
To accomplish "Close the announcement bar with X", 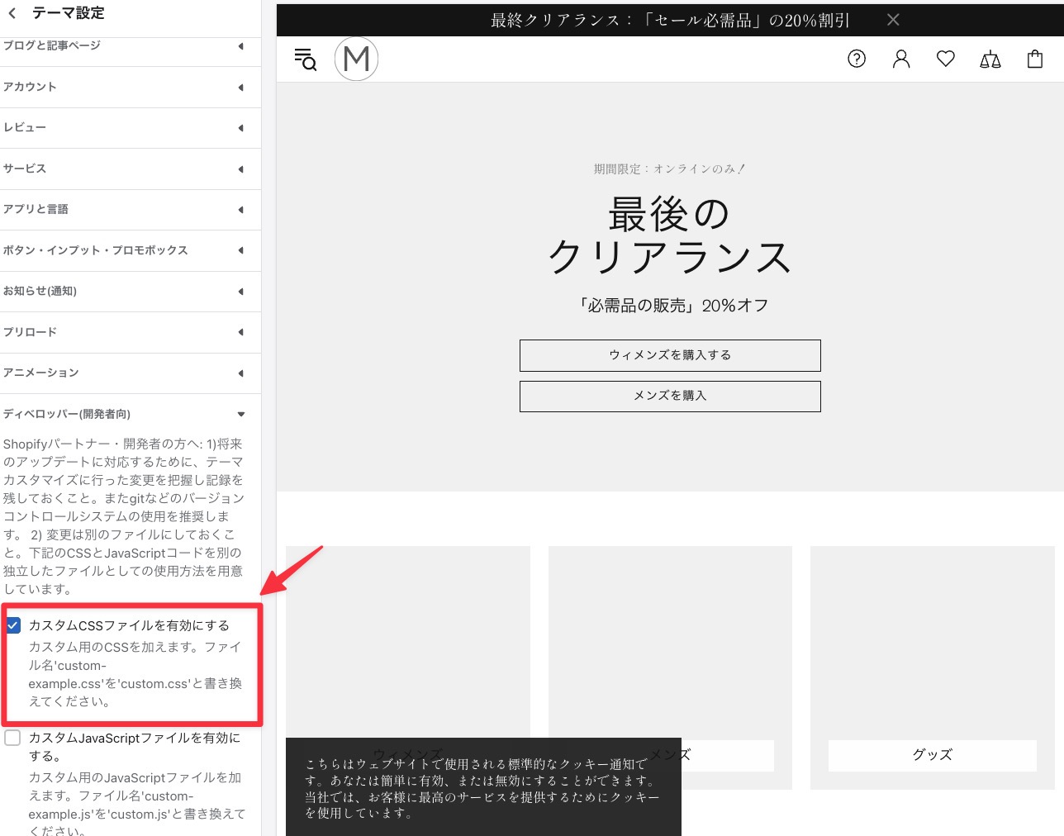I will [x=893, y=20].
